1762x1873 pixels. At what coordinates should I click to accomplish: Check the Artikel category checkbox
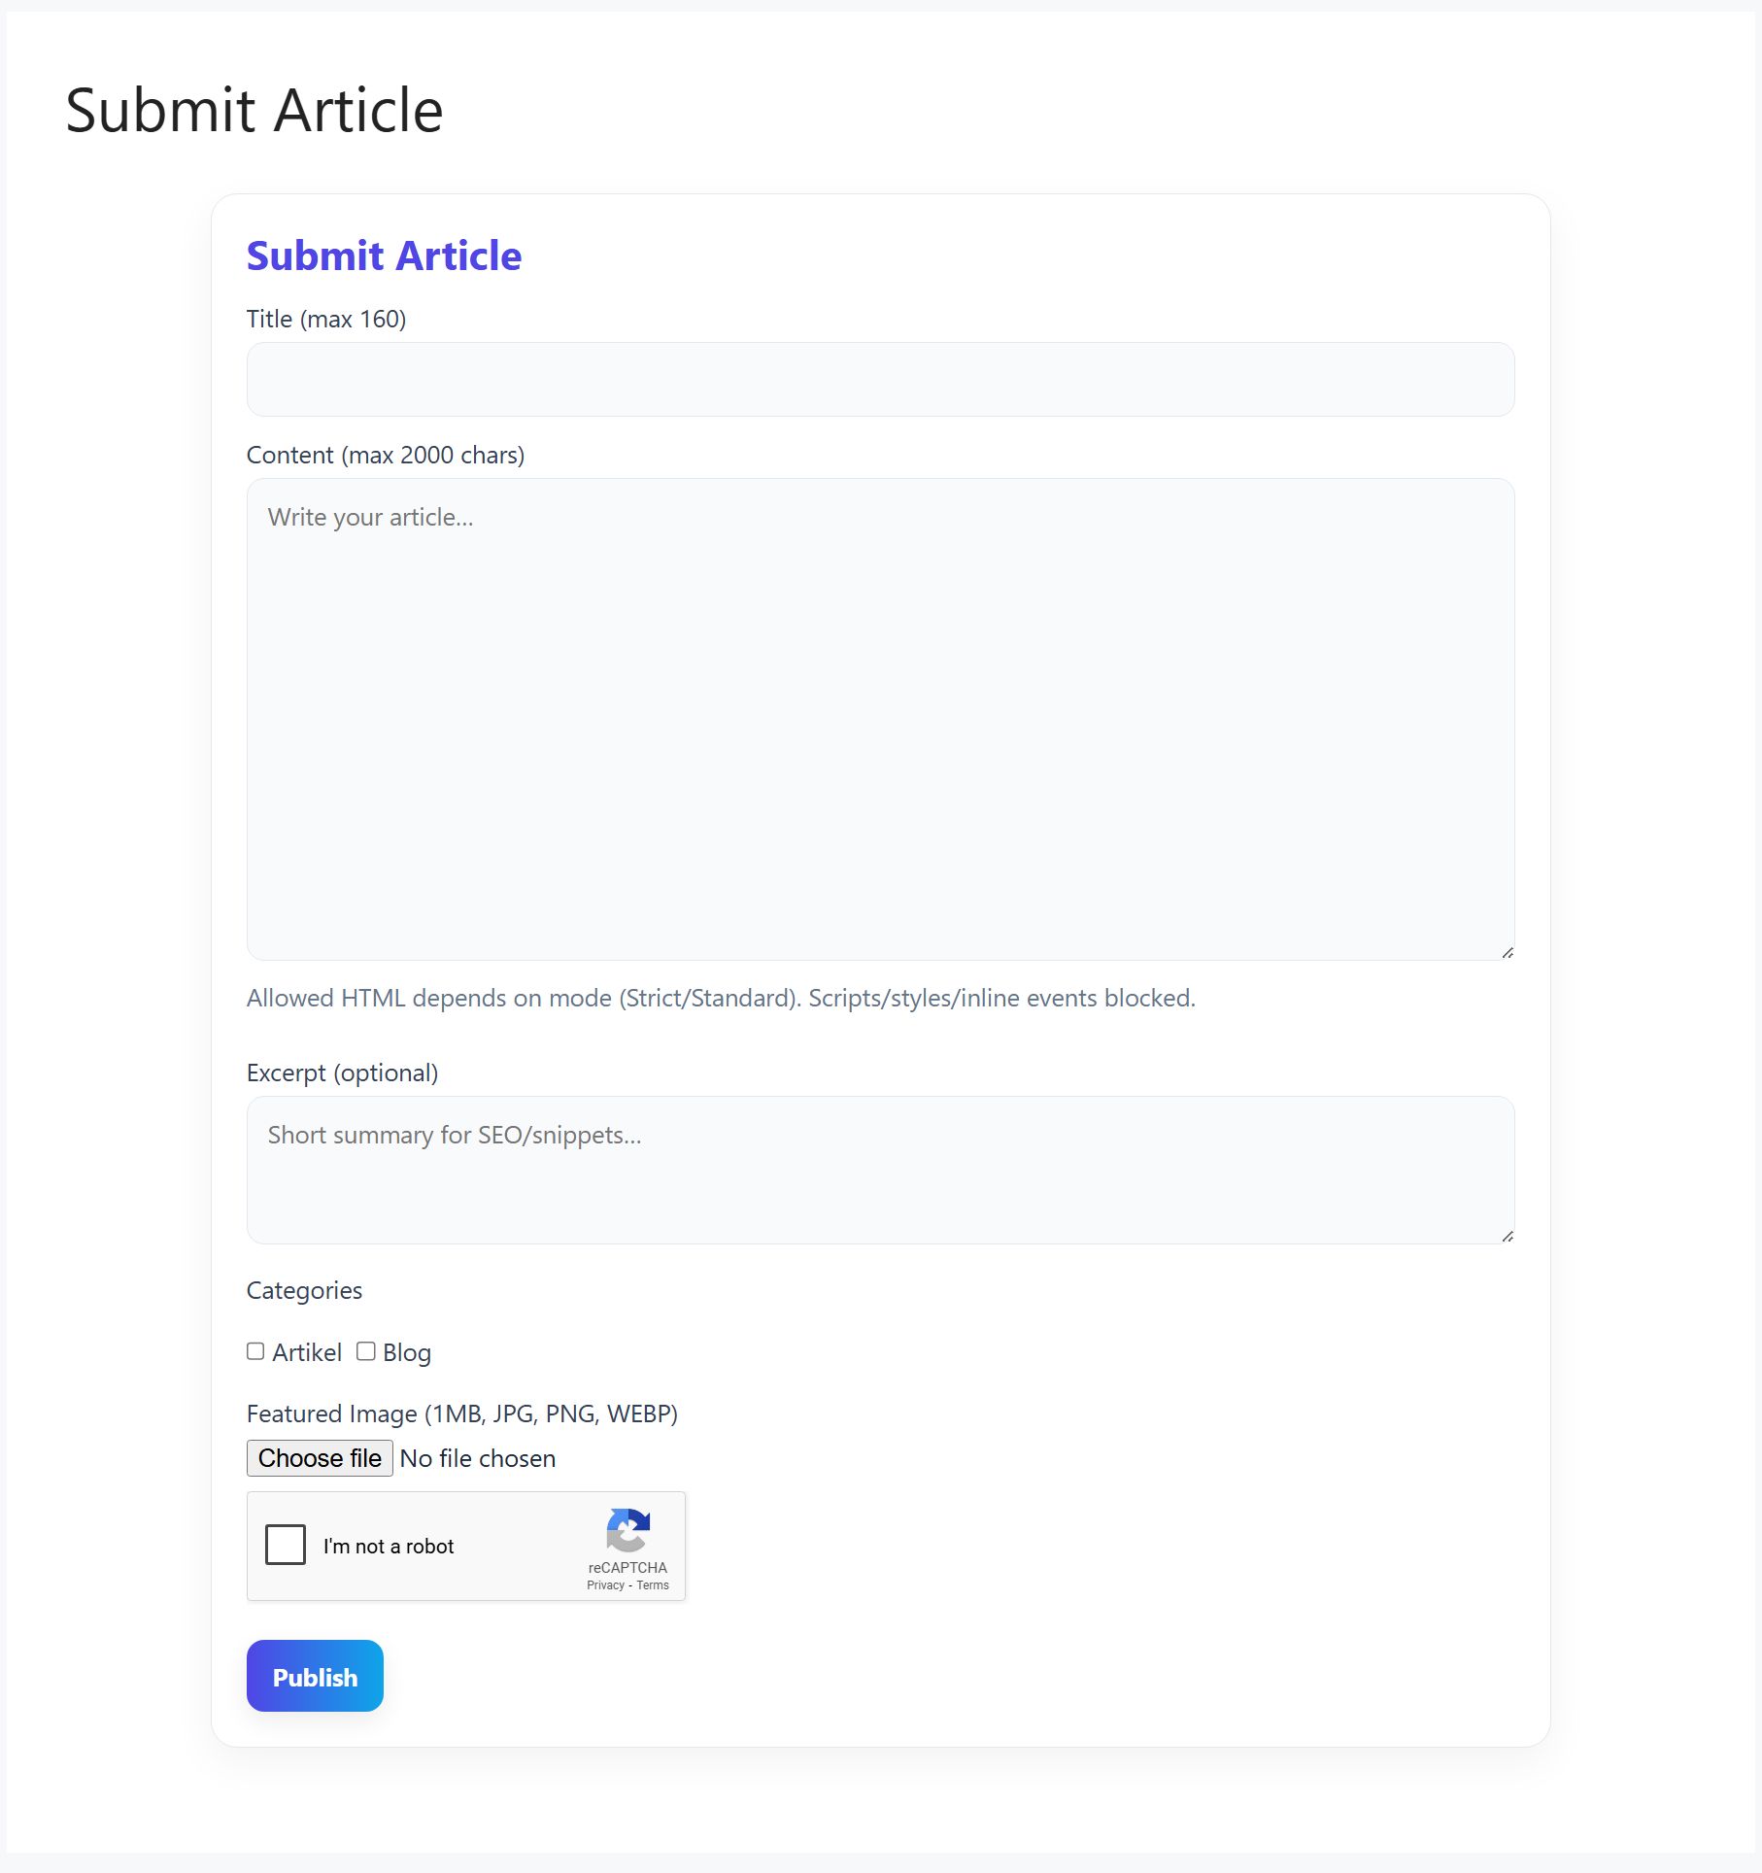click(255, 1351)
